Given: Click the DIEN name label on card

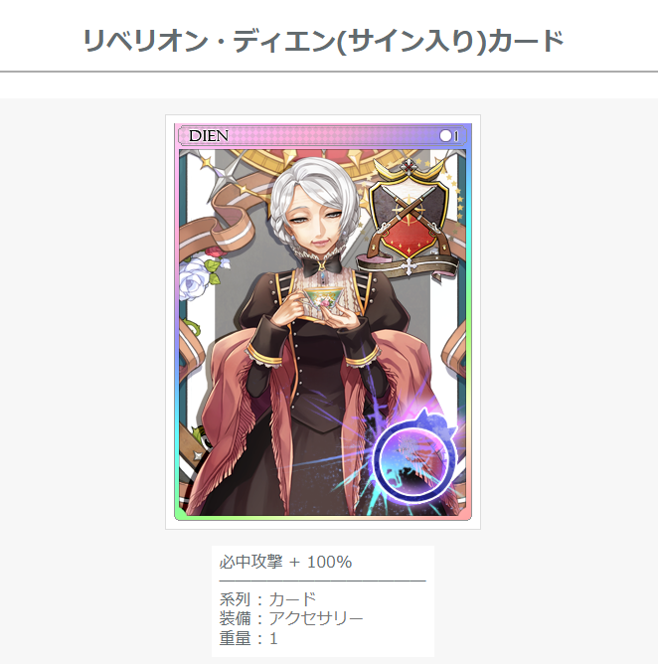Looking at the screenshot, I should [209, 136].
